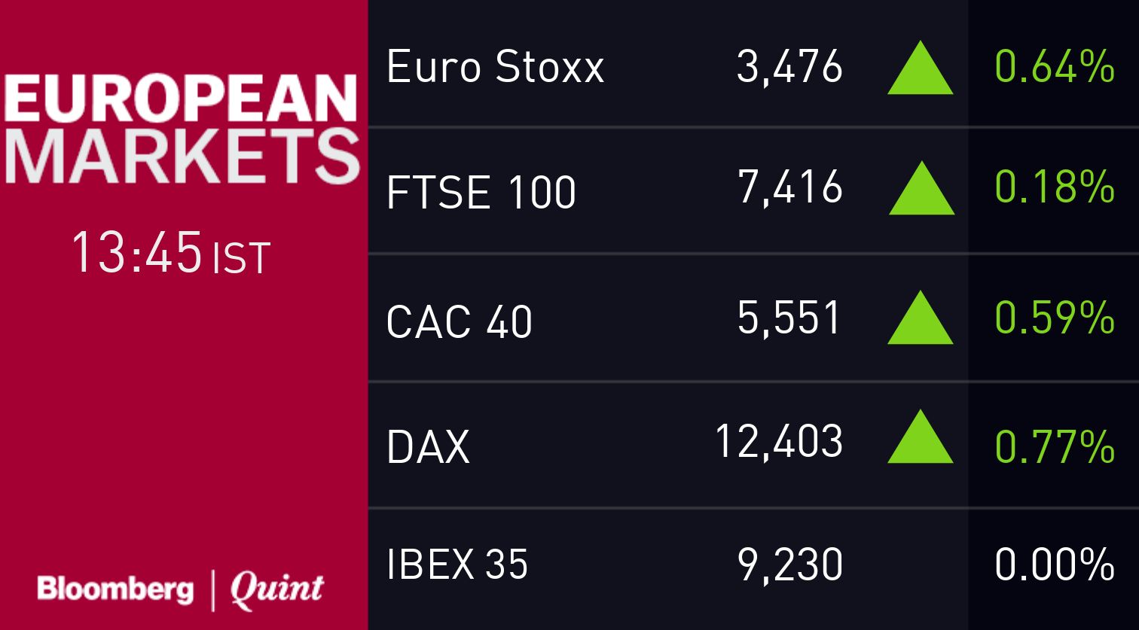Viewport: 1139px width, 630px height.
Task: Select the 0.77% change for DAX
Action: [x=1054, y=446]
